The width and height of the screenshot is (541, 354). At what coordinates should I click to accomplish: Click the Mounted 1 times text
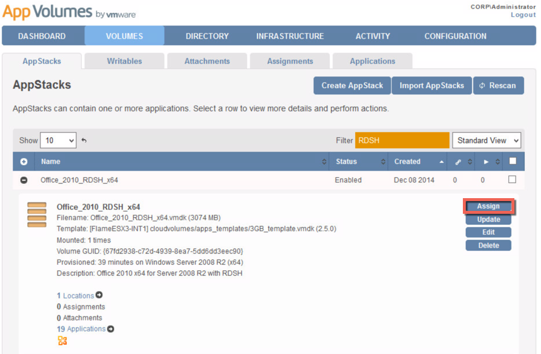pyautogui.click(x=84, y=240)
